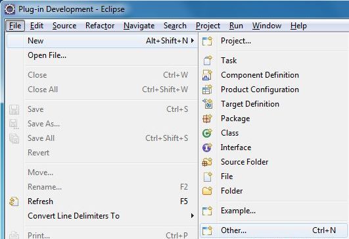Select Target Definition in New submenu
This screenshot has height=239, width=349.
click(x=273, y=104)
